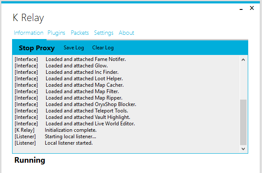Clear the log output

point(103,48)
